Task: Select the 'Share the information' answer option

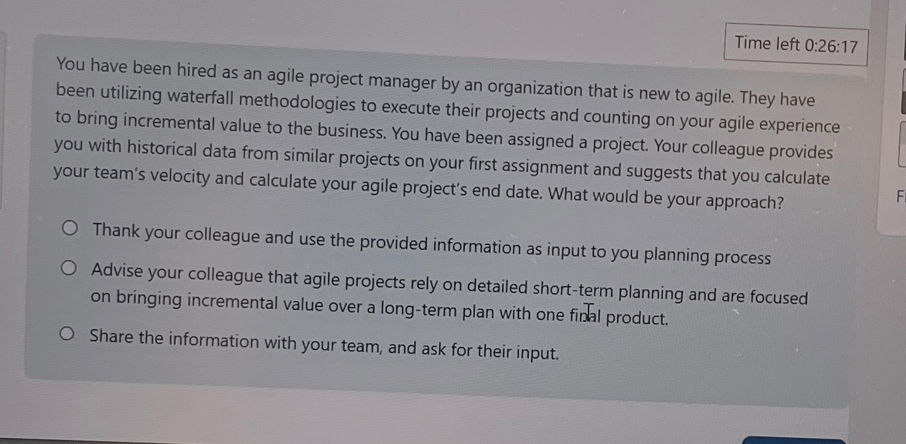Action: pos(67,334)
